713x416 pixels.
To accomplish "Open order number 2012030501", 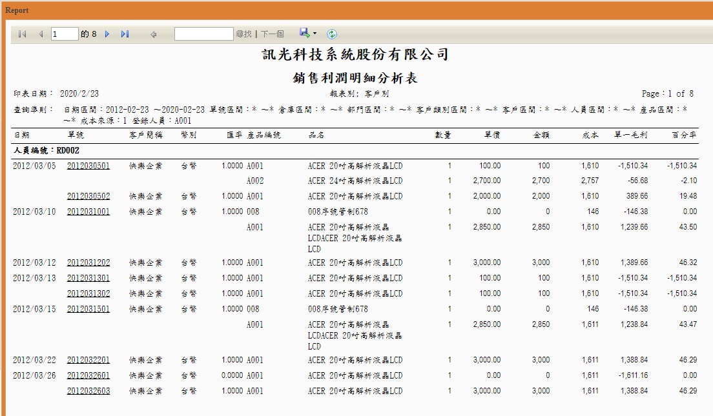I will click(88, 166).
